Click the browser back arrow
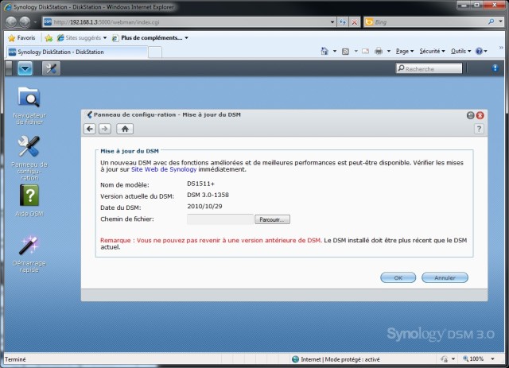The image size is (509, 368). click(11, 22)
